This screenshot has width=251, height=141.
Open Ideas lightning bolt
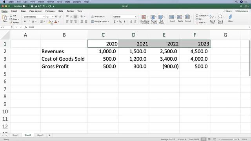[230, 18]
